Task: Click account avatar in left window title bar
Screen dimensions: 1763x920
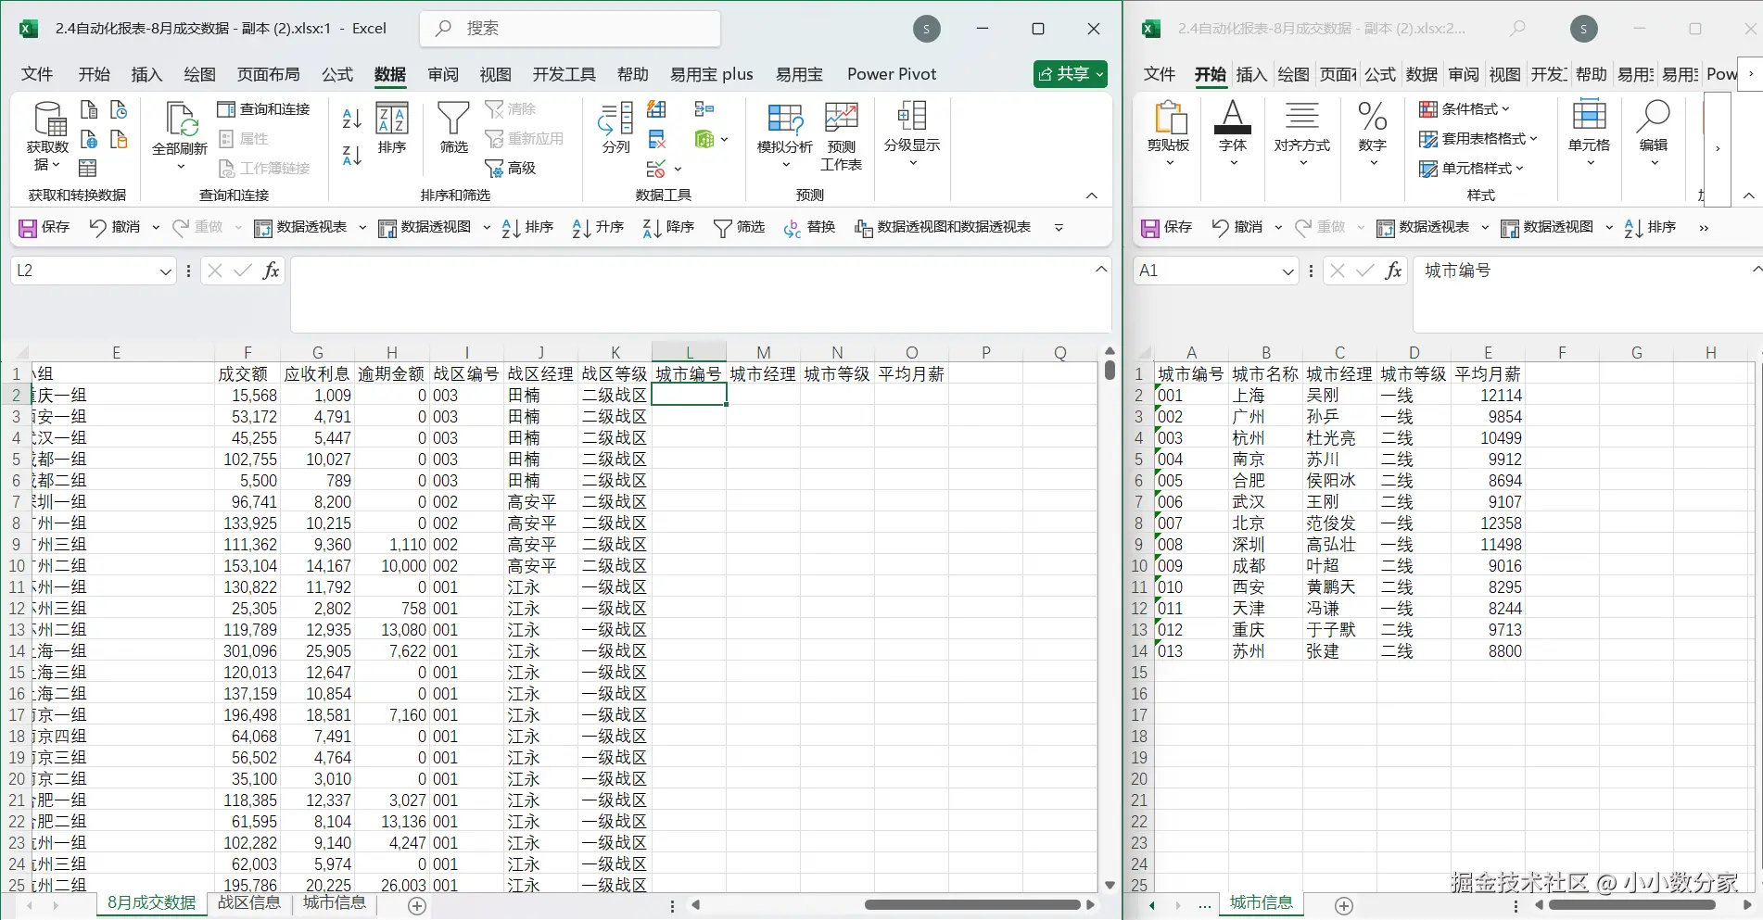Action: pyautogui.click(x=927, y=29)
